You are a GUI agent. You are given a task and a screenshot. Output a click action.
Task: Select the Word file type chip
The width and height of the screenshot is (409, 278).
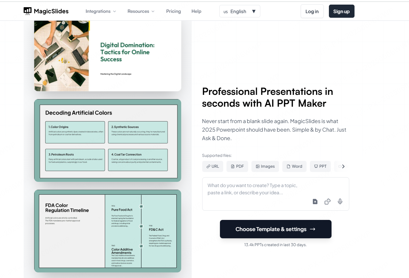(x=294, y=166)
